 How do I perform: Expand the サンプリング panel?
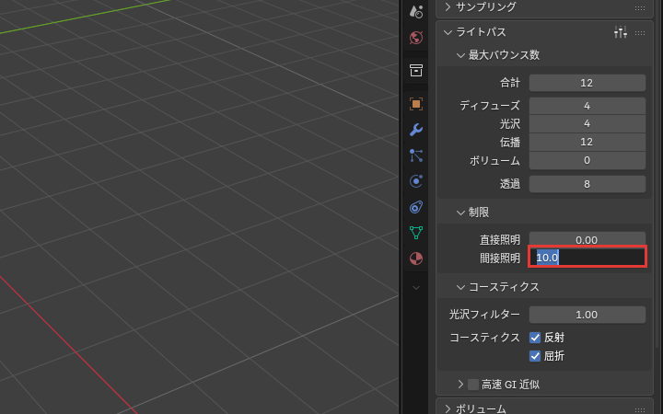click(448, 7)
